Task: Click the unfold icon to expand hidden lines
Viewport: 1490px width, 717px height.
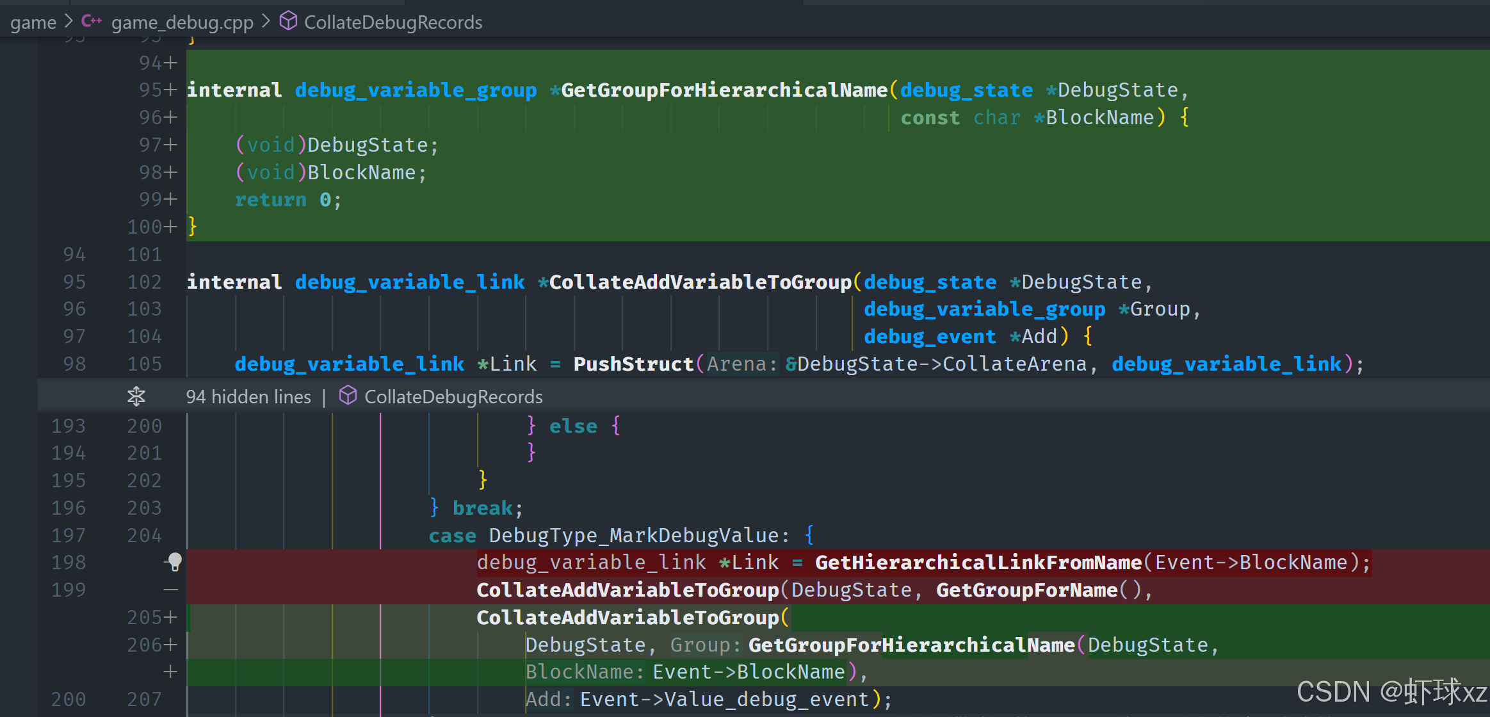Action: coord(136,396)
